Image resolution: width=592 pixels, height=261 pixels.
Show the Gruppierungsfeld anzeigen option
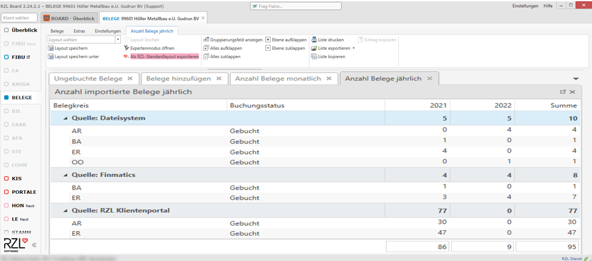(233, 40)
